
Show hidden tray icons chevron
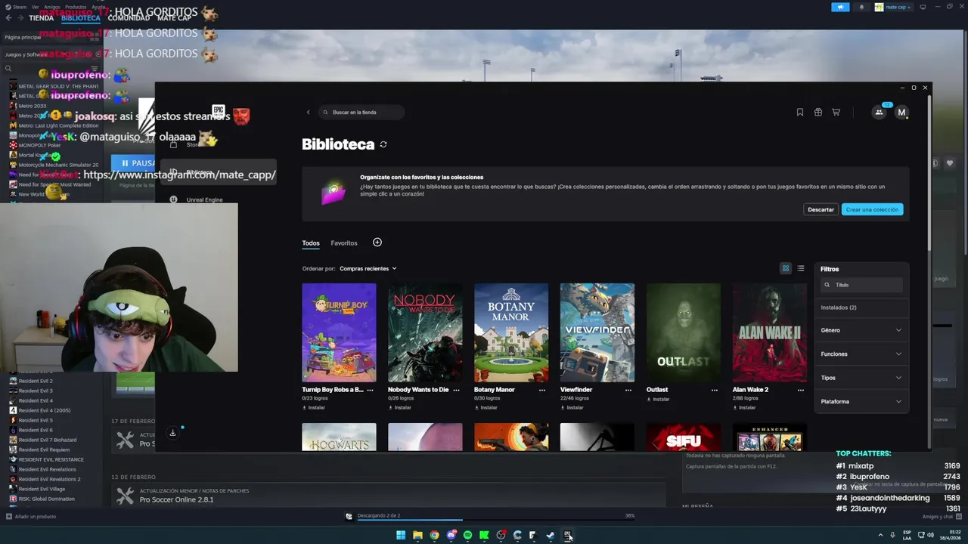coord(881,535)
